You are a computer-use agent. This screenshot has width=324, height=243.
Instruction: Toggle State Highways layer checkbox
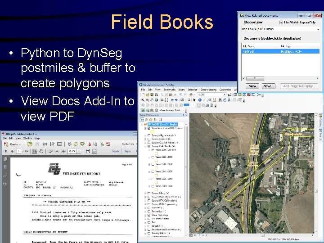coord(149,215)
